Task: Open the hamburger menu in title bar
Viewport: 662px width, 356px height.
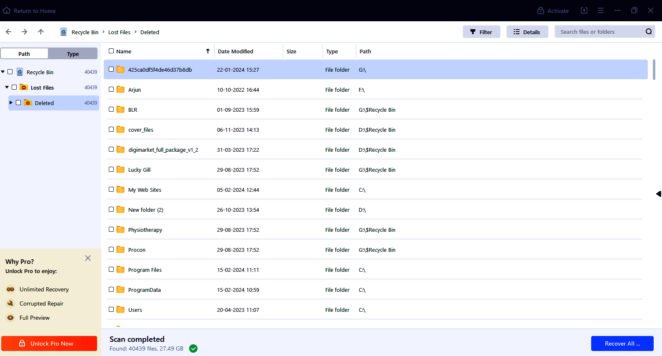Action: click(x=600, y=11)
